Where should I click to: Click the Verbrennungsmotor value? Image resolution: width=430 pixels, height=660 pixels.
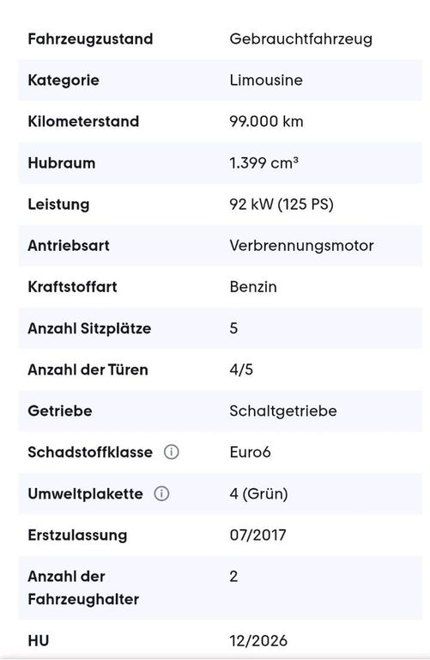tap(301, 246)
